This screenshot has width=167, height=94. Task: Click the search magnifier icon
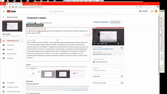pyautogui.click(x=51, y=11)
